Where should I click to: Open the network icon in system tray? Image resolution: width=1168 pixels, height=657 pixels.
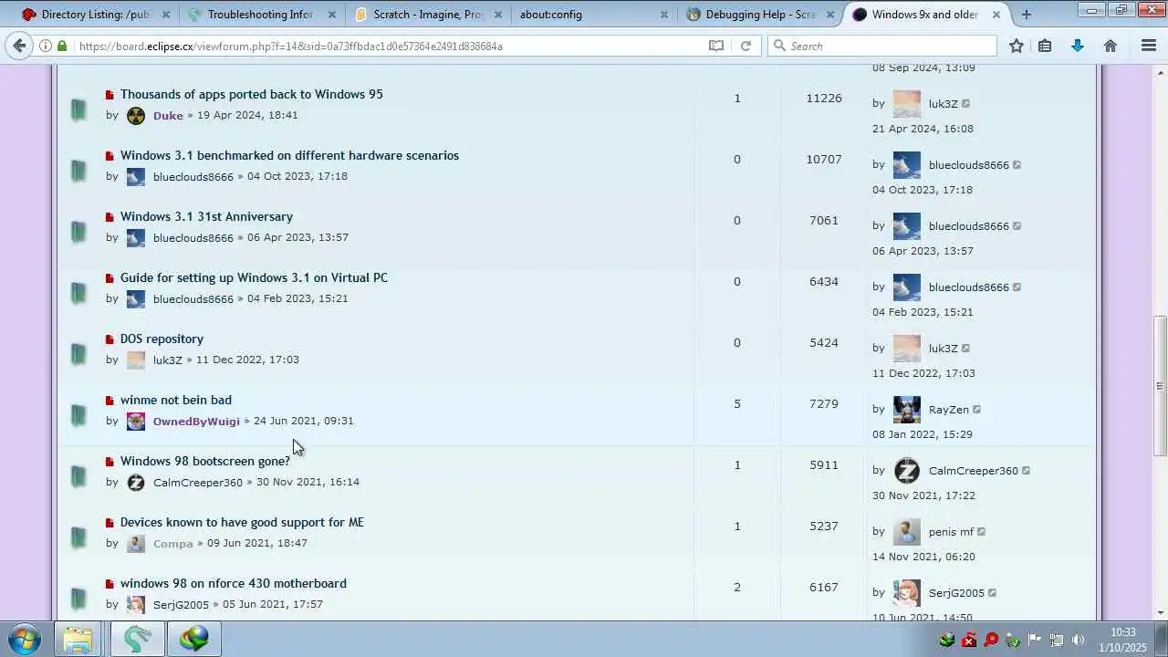pyautogui.click(x=1056, y=640)
